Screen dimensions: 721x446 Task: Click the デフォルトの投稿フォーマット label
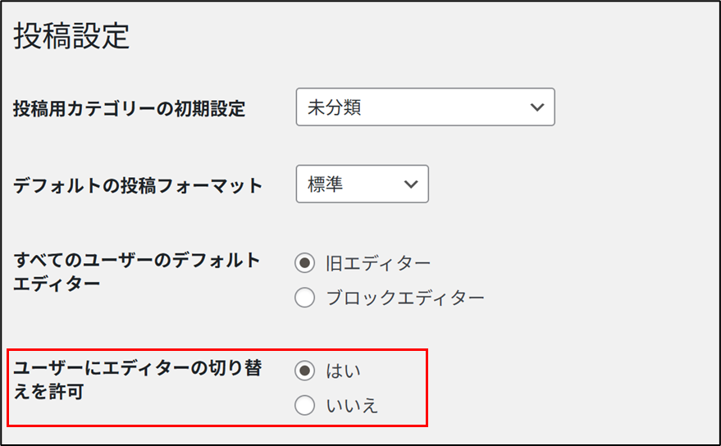(x=138, y=185)
